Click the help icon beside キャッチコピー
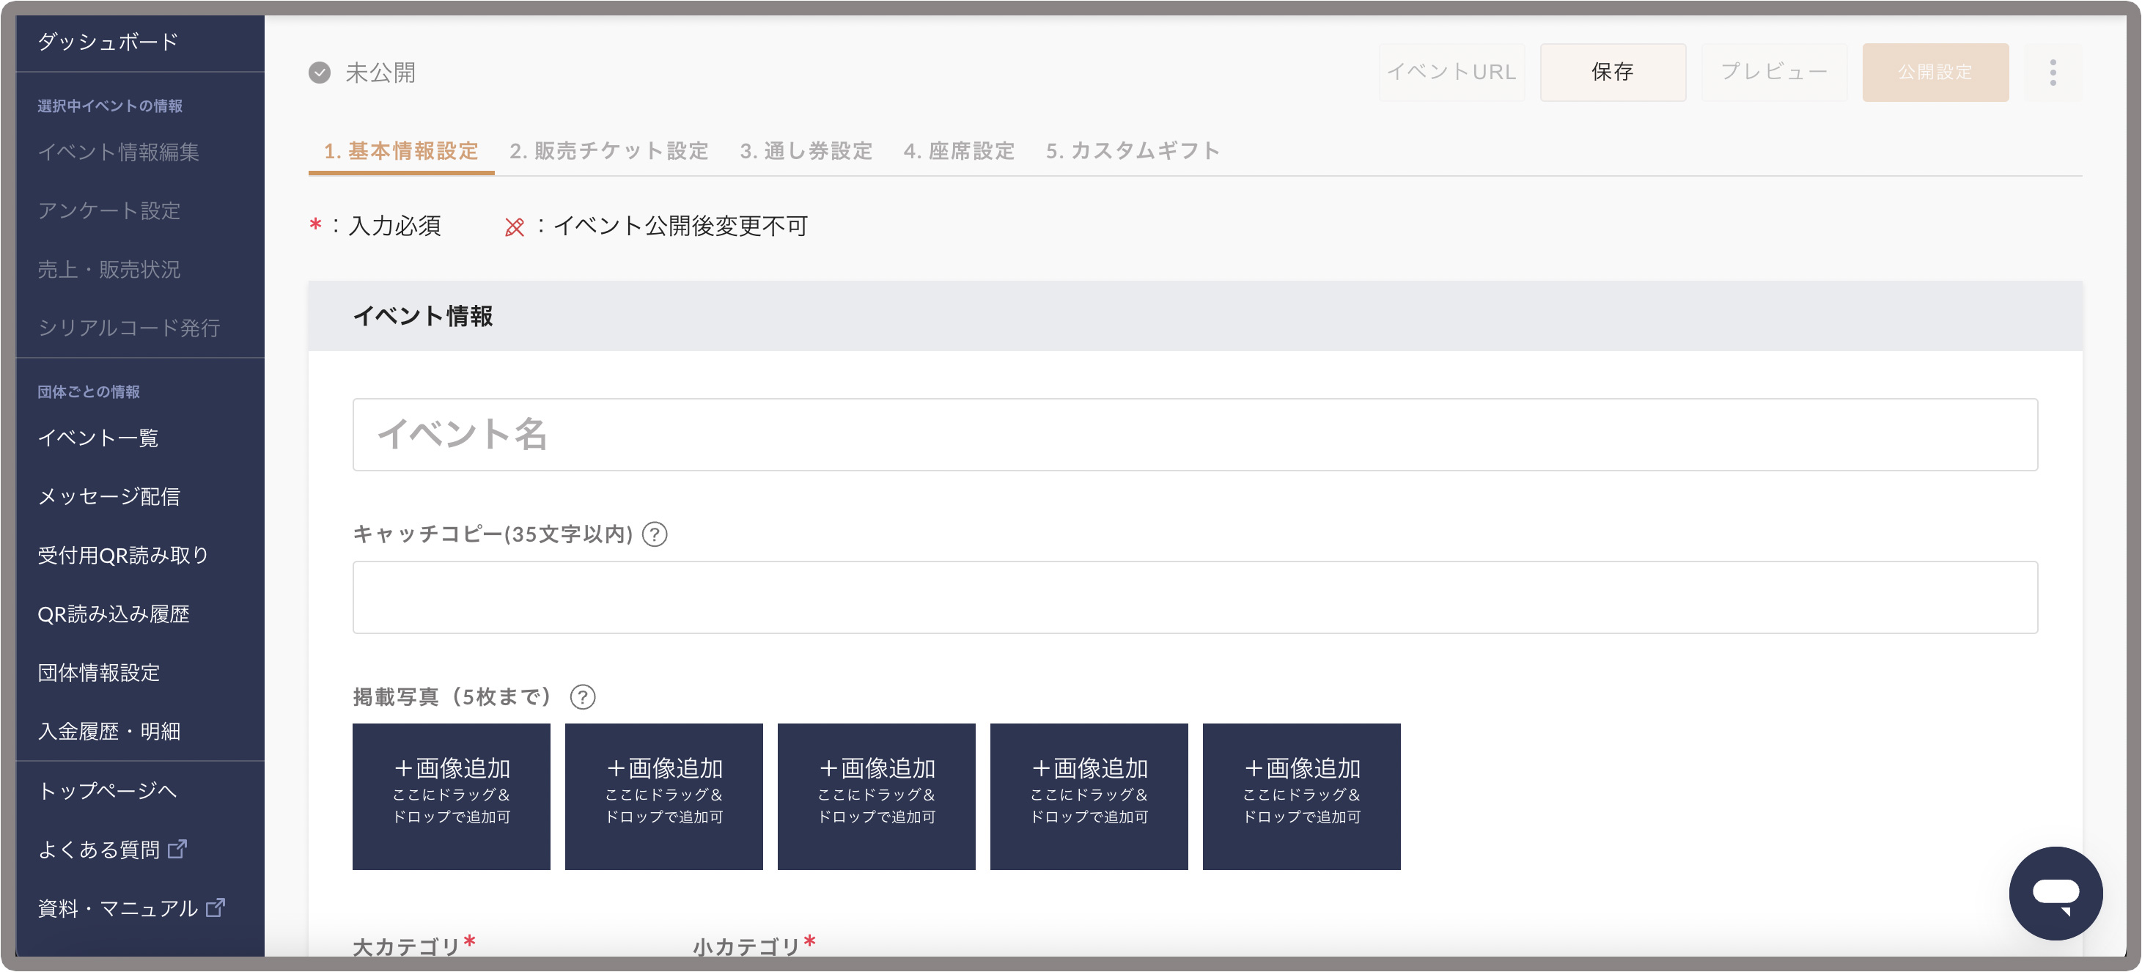Image resolution: width=2142 pixels, height=972 pixels. pos(655,534)
